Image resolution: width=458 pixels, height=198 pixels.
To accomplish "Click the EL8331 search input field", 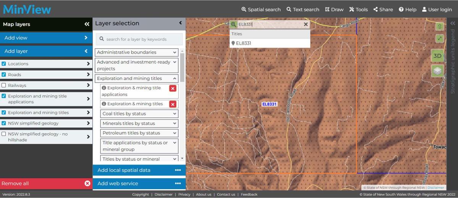I will point(269,24).
